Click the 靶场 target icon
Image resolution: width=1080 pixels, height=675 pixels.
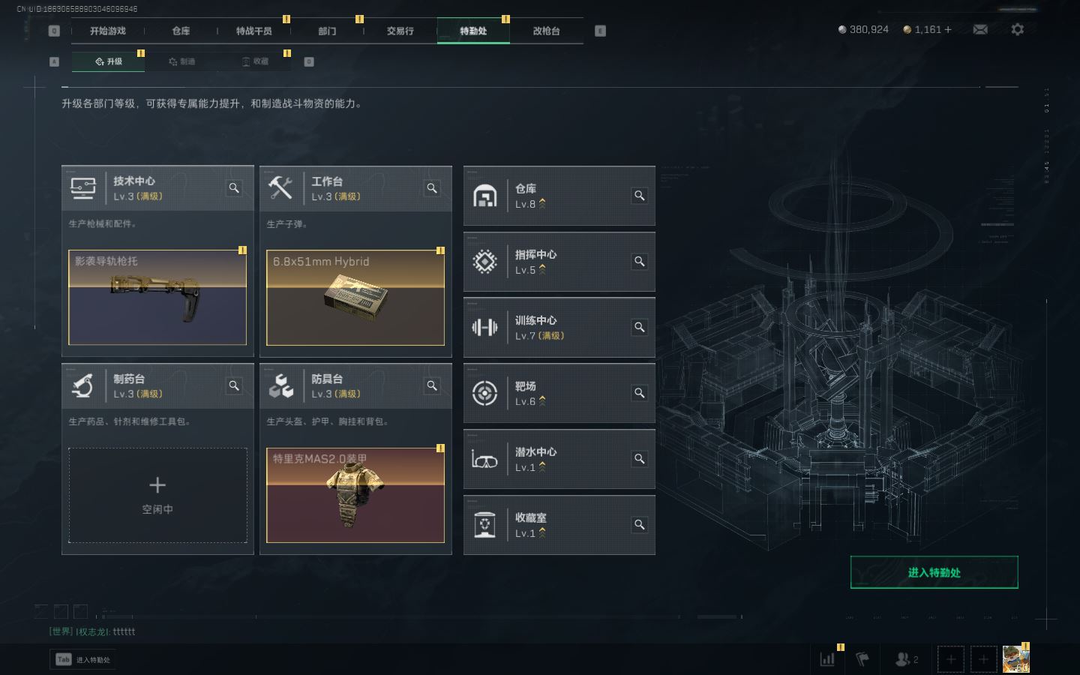pos(484,393)
